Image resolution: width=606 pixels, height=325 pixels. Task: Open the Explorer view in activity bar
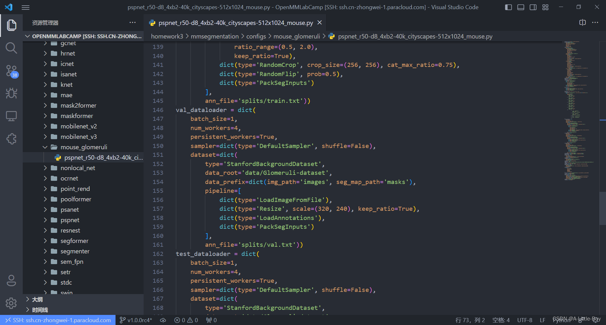pyautogui.click(x=11, y=25)
